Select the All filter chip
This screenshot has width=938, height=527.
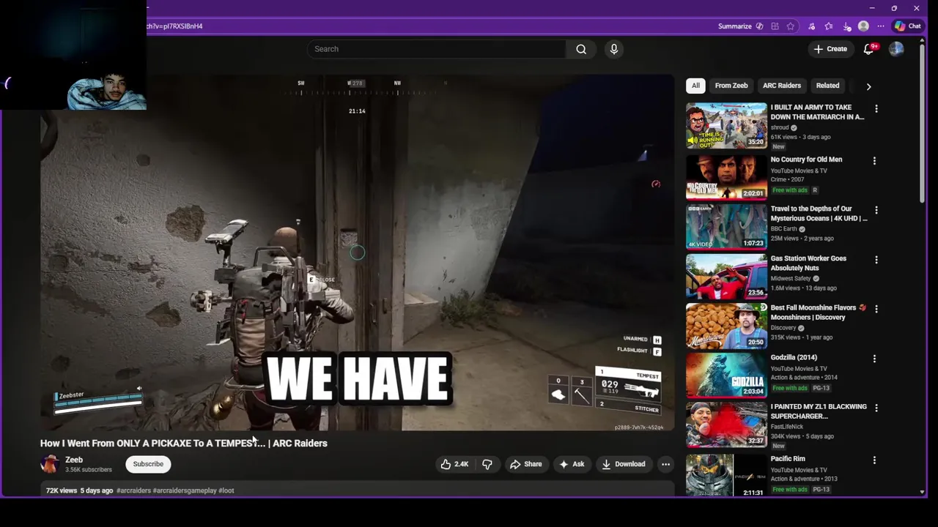pos(695,86)
